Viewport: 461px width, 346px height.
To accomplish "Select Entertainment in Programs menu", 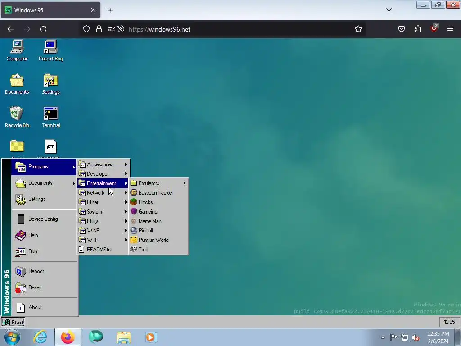I will coord(103,183).
